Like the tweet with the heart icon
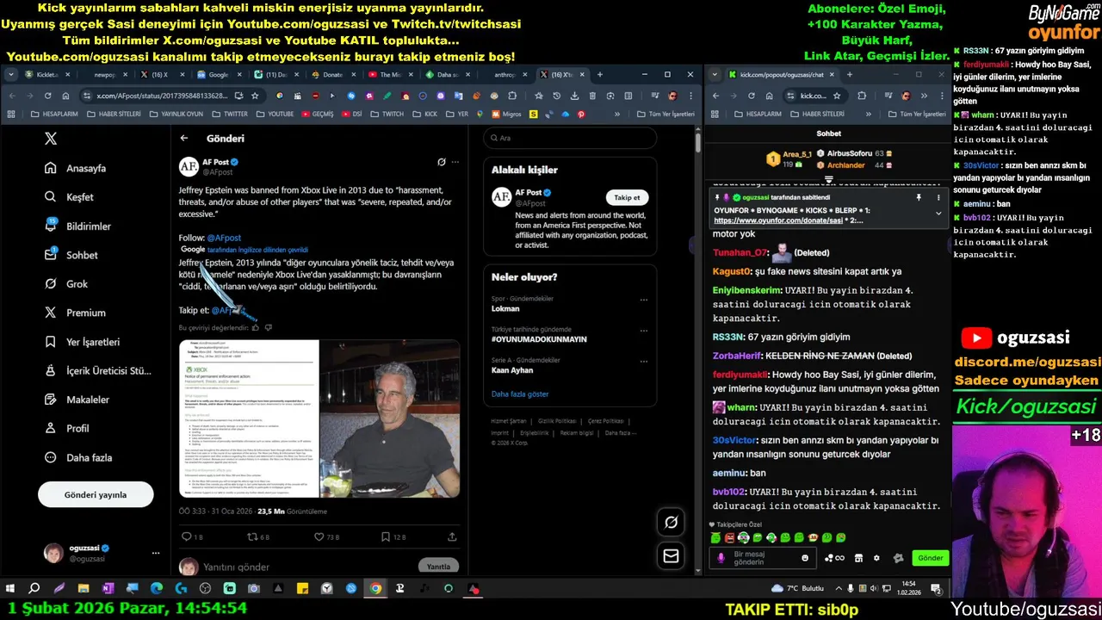 319,536
